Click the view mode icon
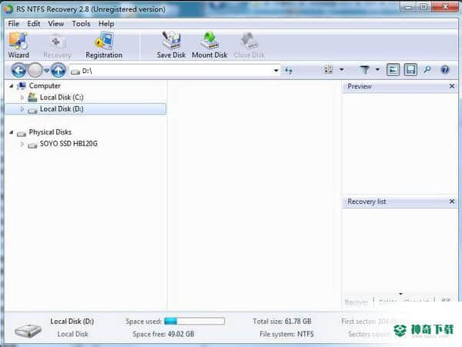This screenshot has width=462, height=347. coord(328,70)
